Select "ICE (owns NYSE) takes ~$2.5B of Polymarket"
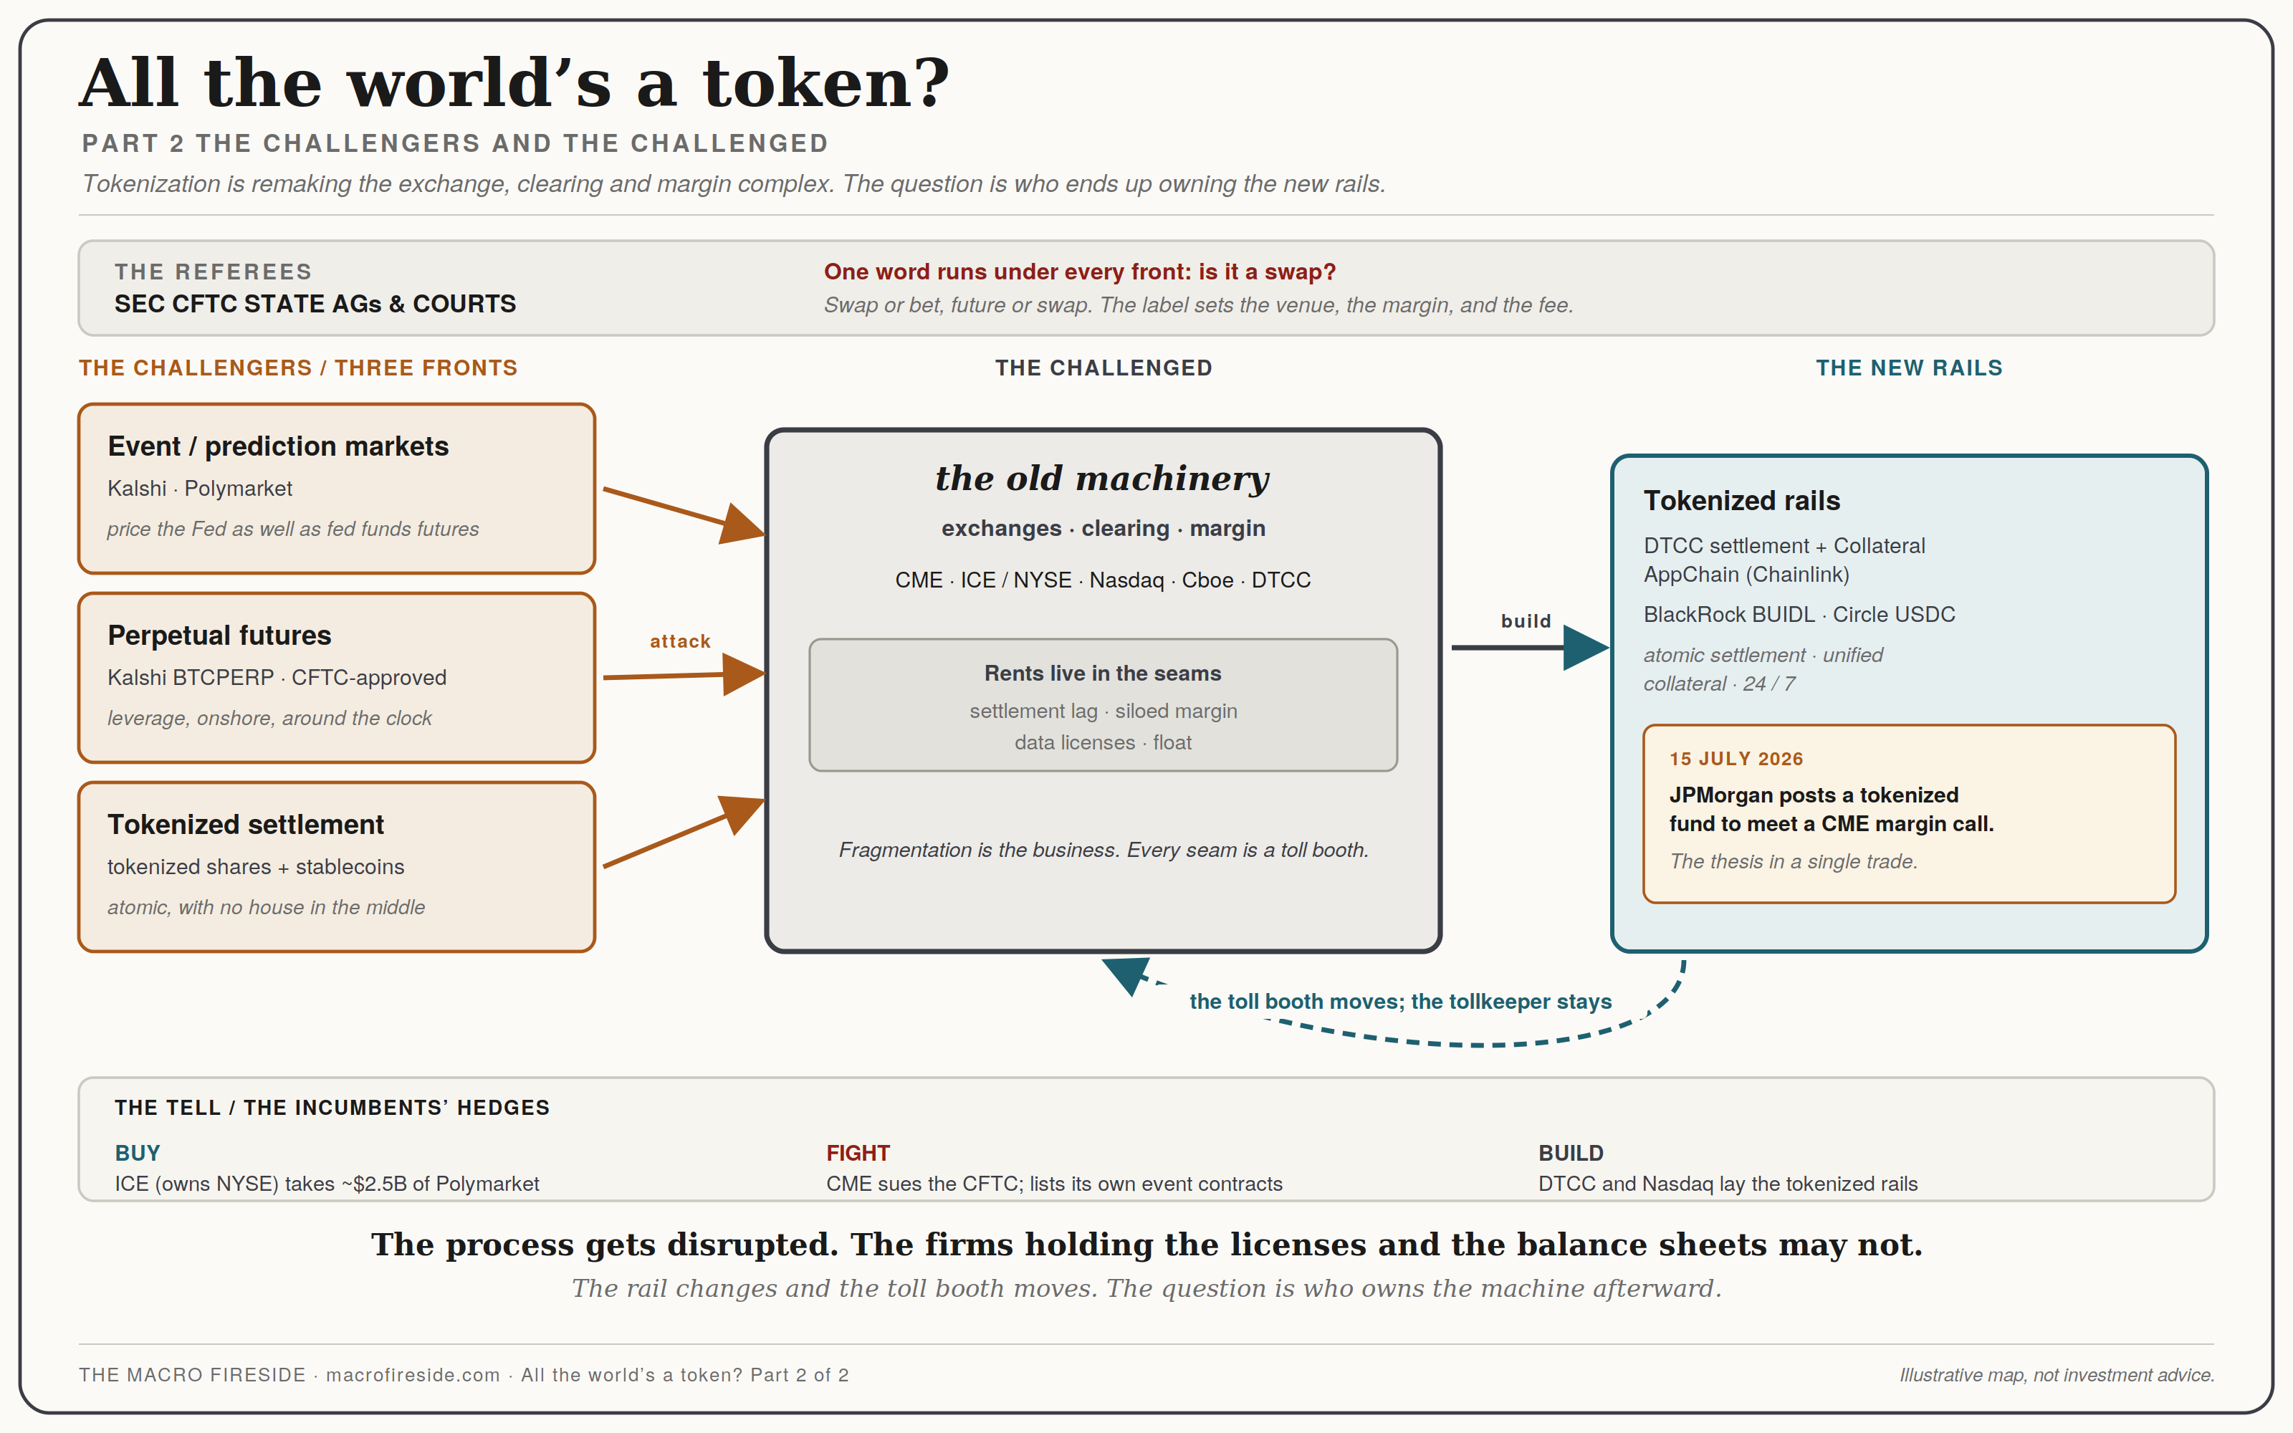2293x1433 pixels. click(x=327, y=1184)
